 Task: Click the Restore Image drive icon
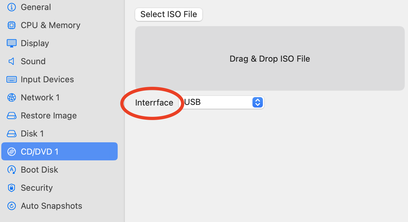point(12,116)
